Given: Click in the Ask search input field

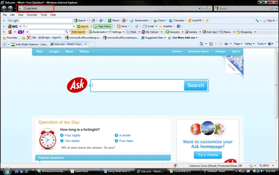Looking at the screenshot, I should [x=137, y=85].
